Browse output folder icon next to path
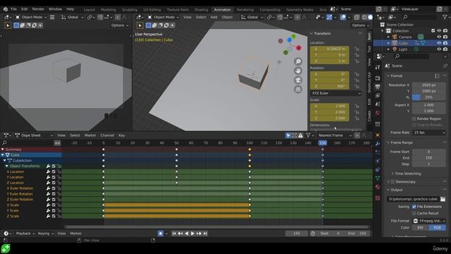This screenshot has width=451, height=254. click(x=443, y=199)
